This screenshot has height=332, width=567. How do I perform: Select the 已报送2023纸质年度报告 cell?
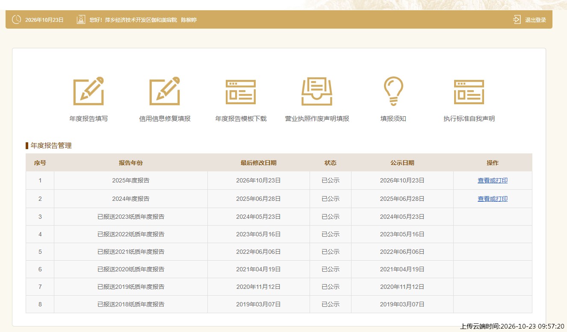[x=131, y=217]
